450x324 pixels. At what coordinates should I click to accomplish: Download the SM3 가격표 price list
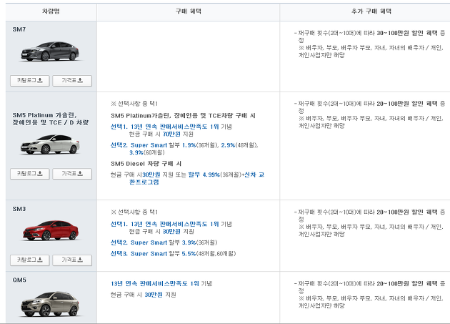point(72,260)
